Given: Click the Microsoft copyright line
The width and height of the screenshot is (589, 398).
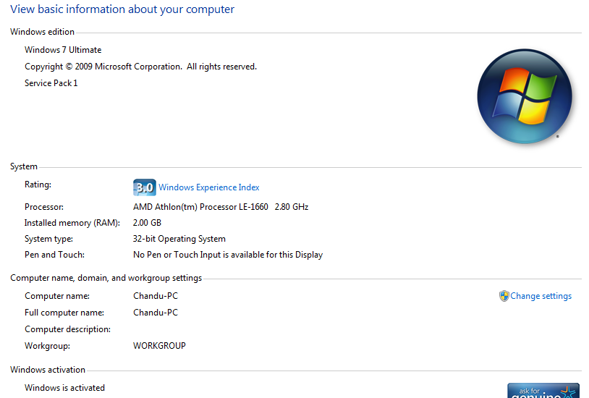Looking at the screenshot, I should click(141, 67).
